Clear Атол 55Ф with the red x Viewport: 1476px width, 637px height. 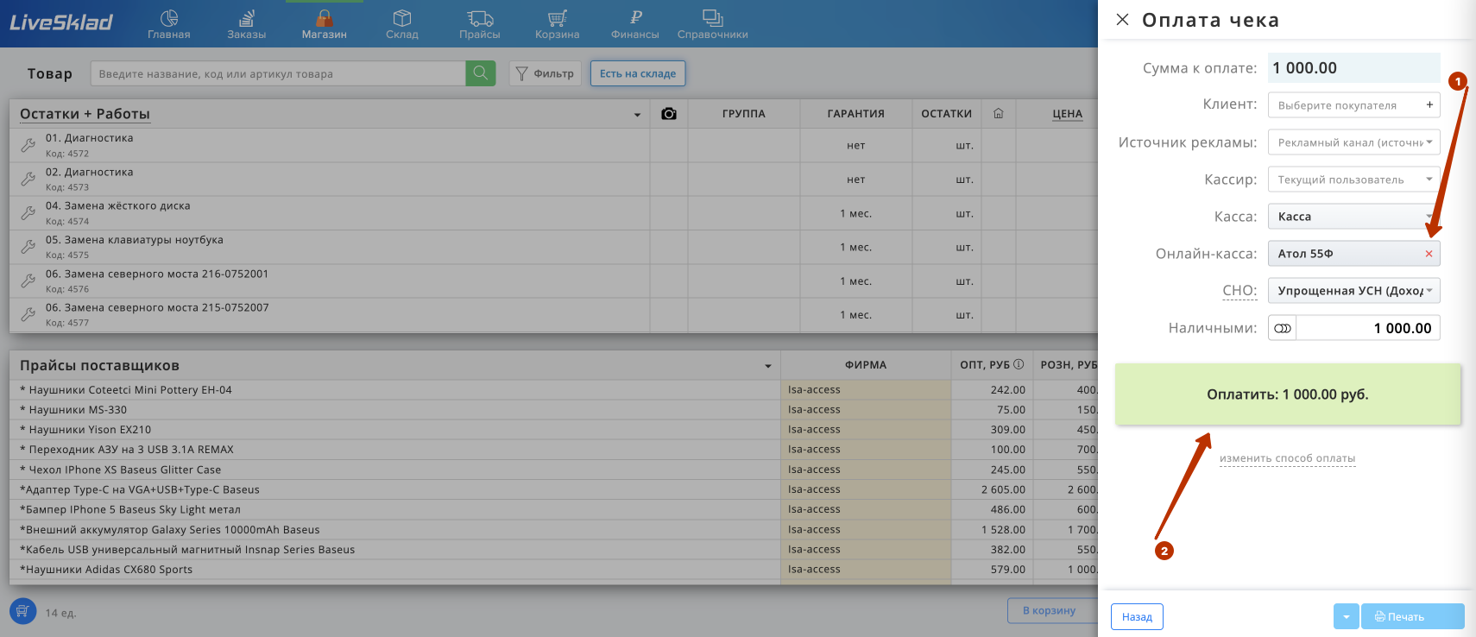pyautogui.click(x=1429, y=254)
